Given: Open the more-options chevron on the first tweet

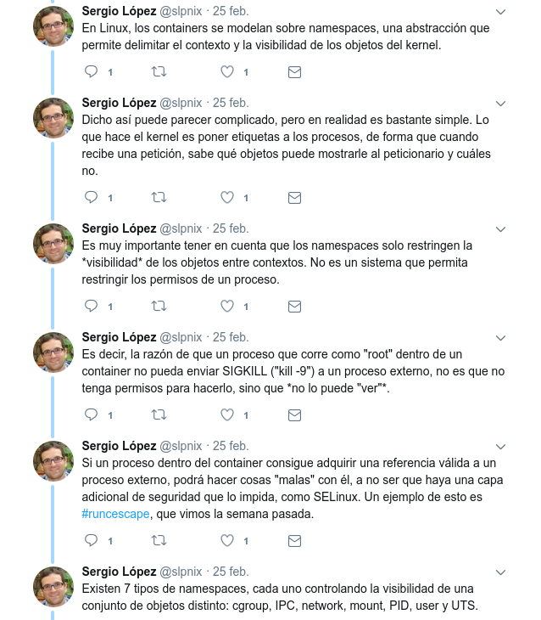Looking at the screenshot, I should point(500,12).
